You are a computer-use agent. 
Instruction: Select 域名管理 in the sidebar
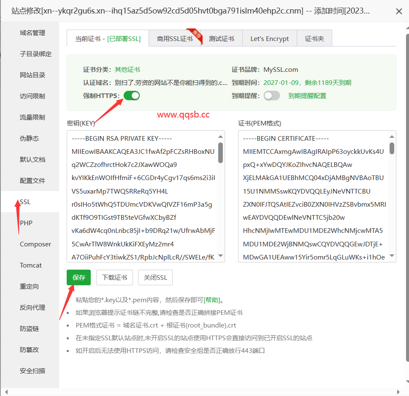[x=33, y=33]
